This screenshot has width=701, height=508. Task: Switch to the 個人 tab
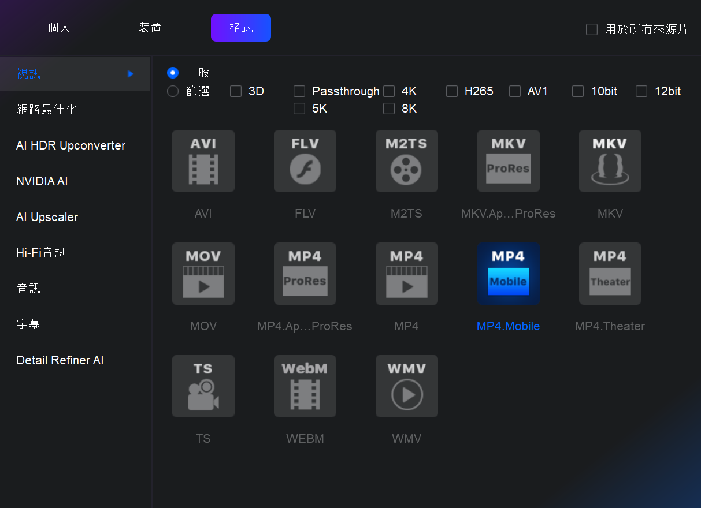tap(59, 28)
